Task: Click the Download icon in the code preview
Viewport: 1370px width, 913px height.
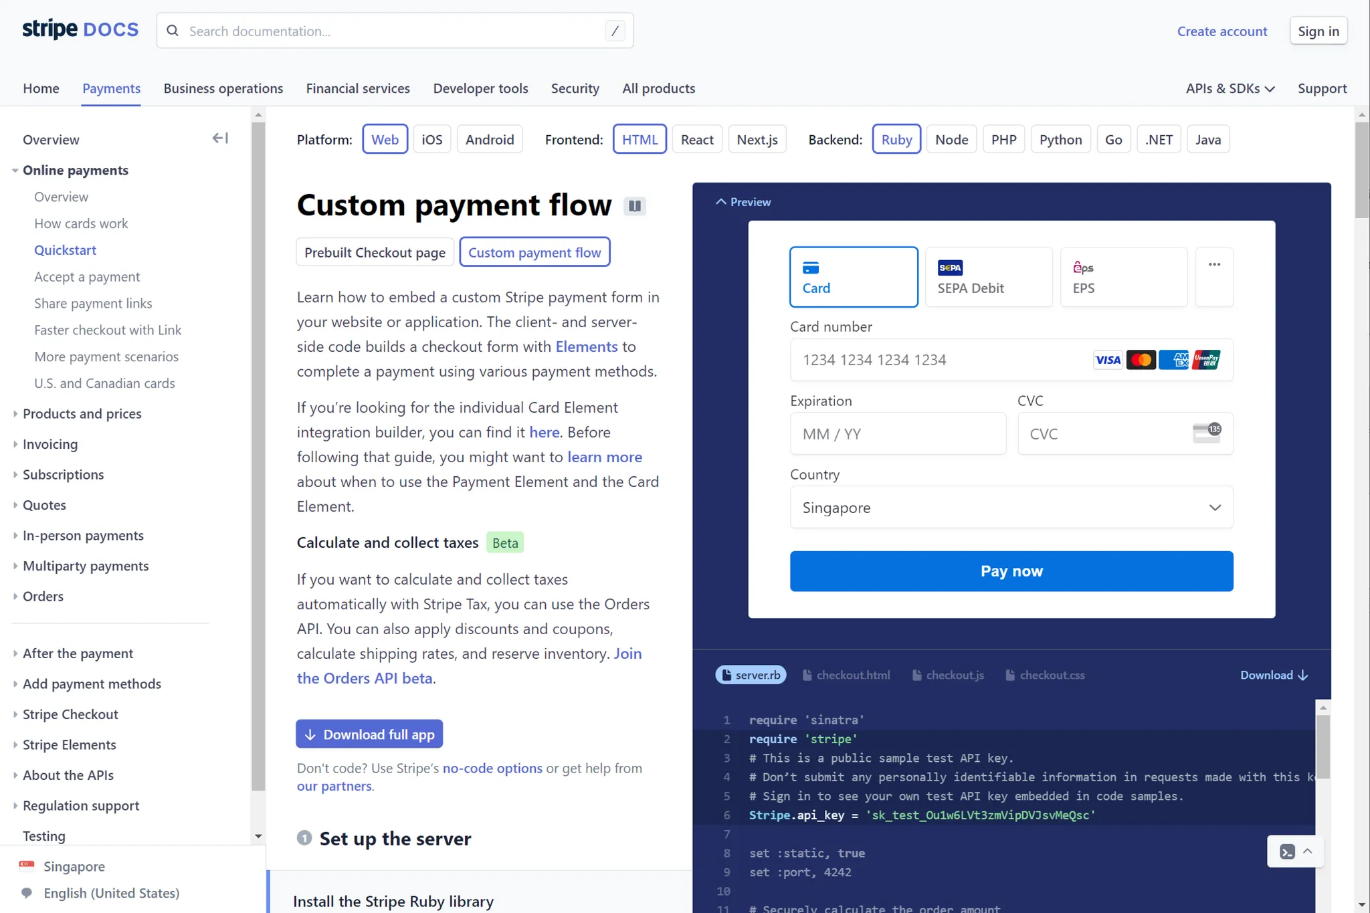Action: tap(1303, 675)
